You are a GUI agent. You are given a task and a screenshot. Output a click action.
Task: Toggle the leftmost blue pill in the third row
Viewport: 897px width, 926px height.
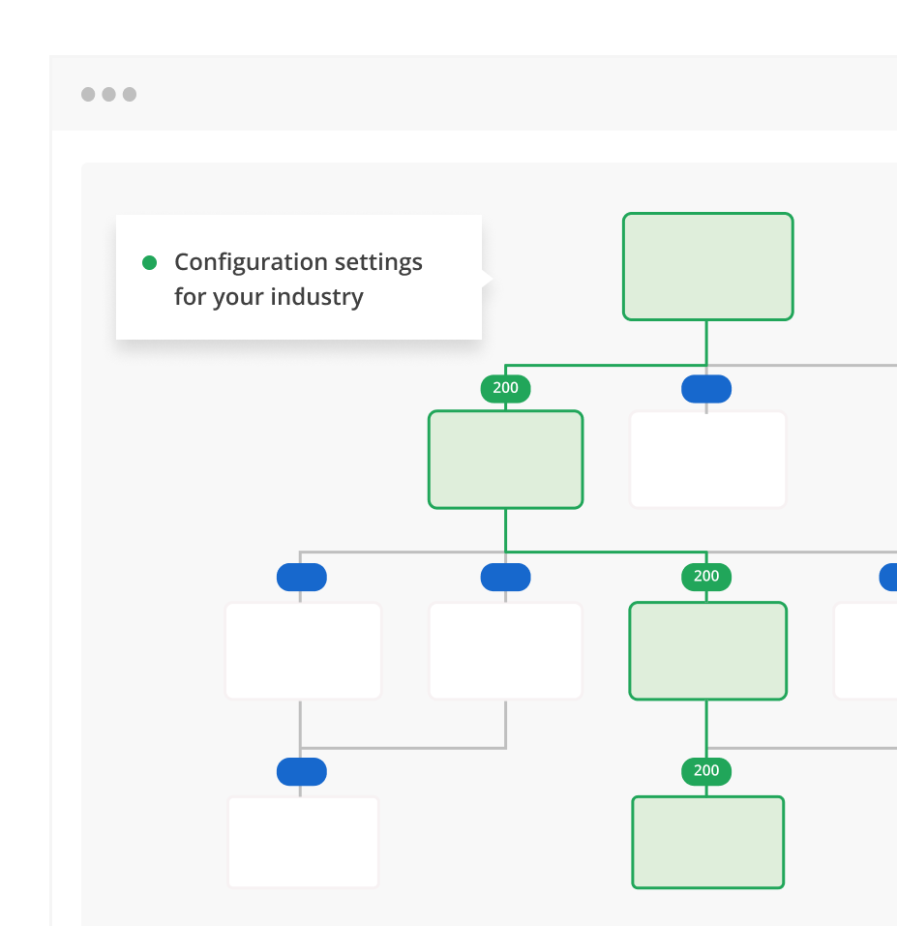point(302,577)
